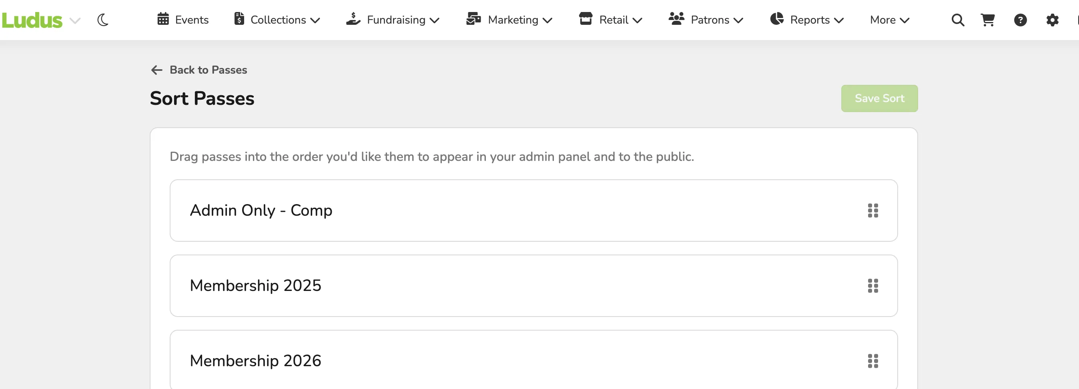Image resolution: width=1079 pixels, height=389 pixels.
Task: Click the help question mark icon
Action: (x=1020, y=20)
